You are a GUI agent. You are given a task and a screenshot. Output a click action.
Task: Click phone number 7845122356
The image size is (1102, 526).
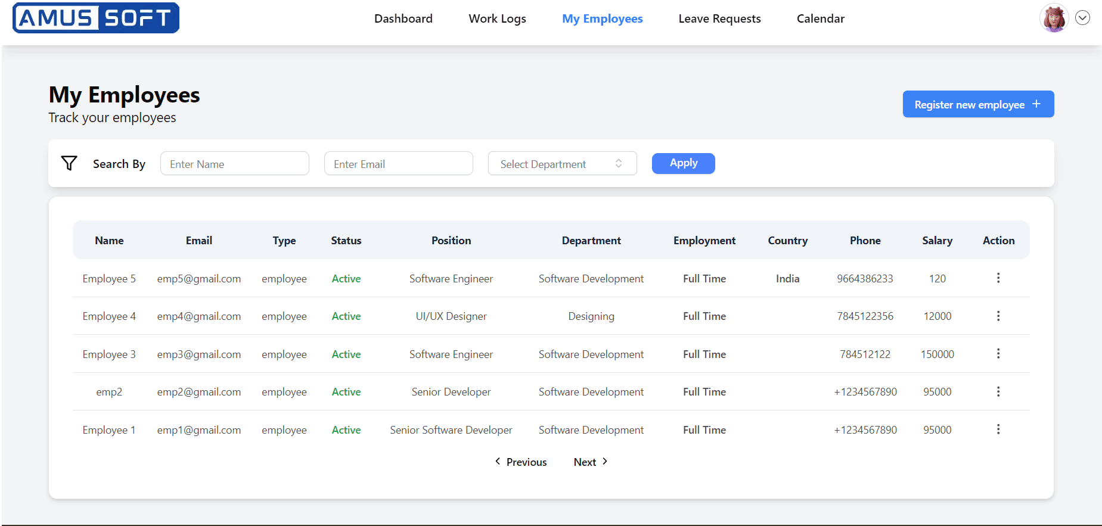click(x=865, y=316)
